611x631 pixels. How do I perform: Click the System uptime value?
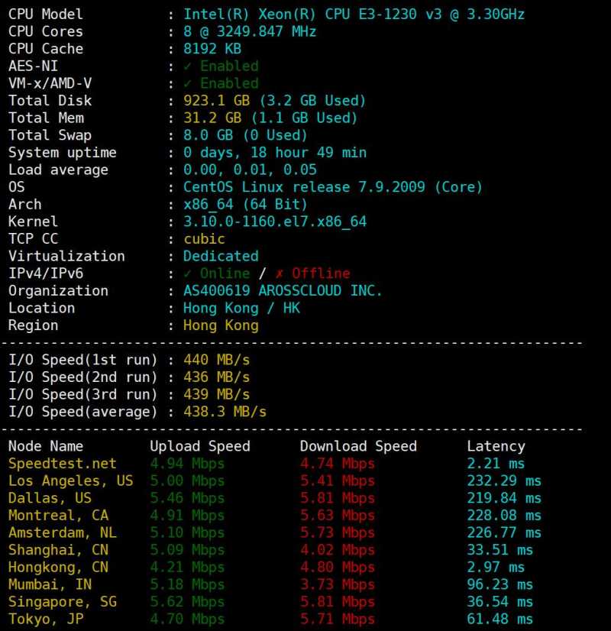(x=274, y=153)
